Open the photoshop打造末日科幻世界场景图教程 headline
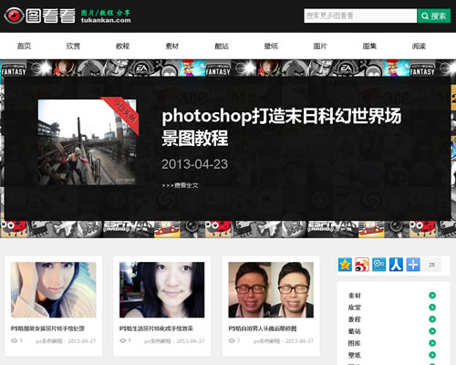Viewport: 456px width, 365px height. coord(282,127)
